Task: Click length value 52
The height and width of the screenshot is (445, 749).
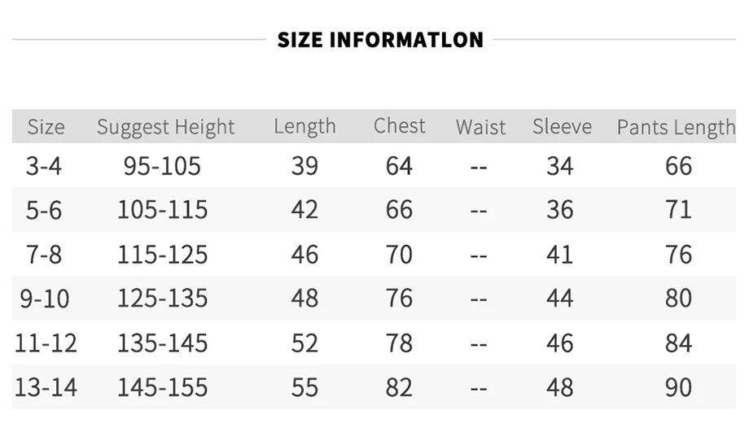Action: 304,343
